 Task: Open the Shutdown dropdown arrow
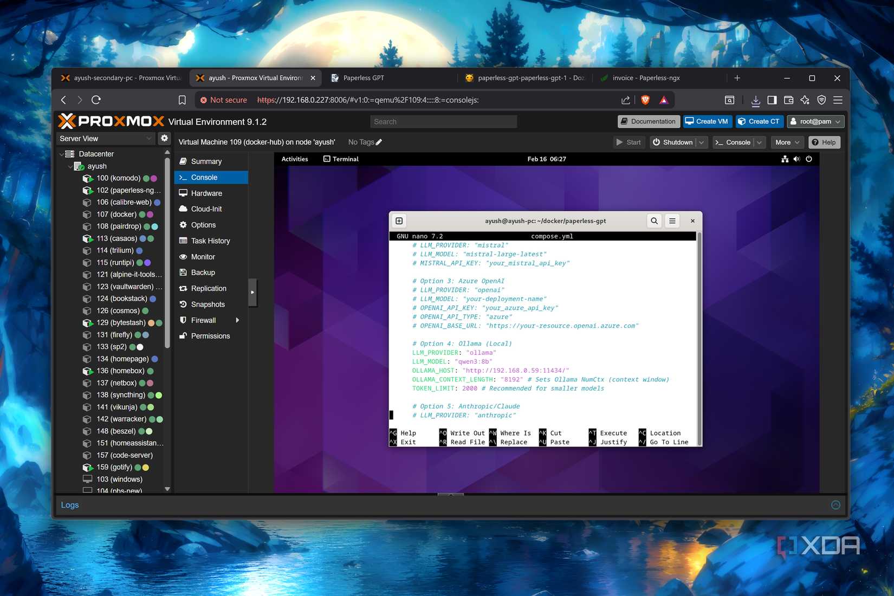click(702, 142)
